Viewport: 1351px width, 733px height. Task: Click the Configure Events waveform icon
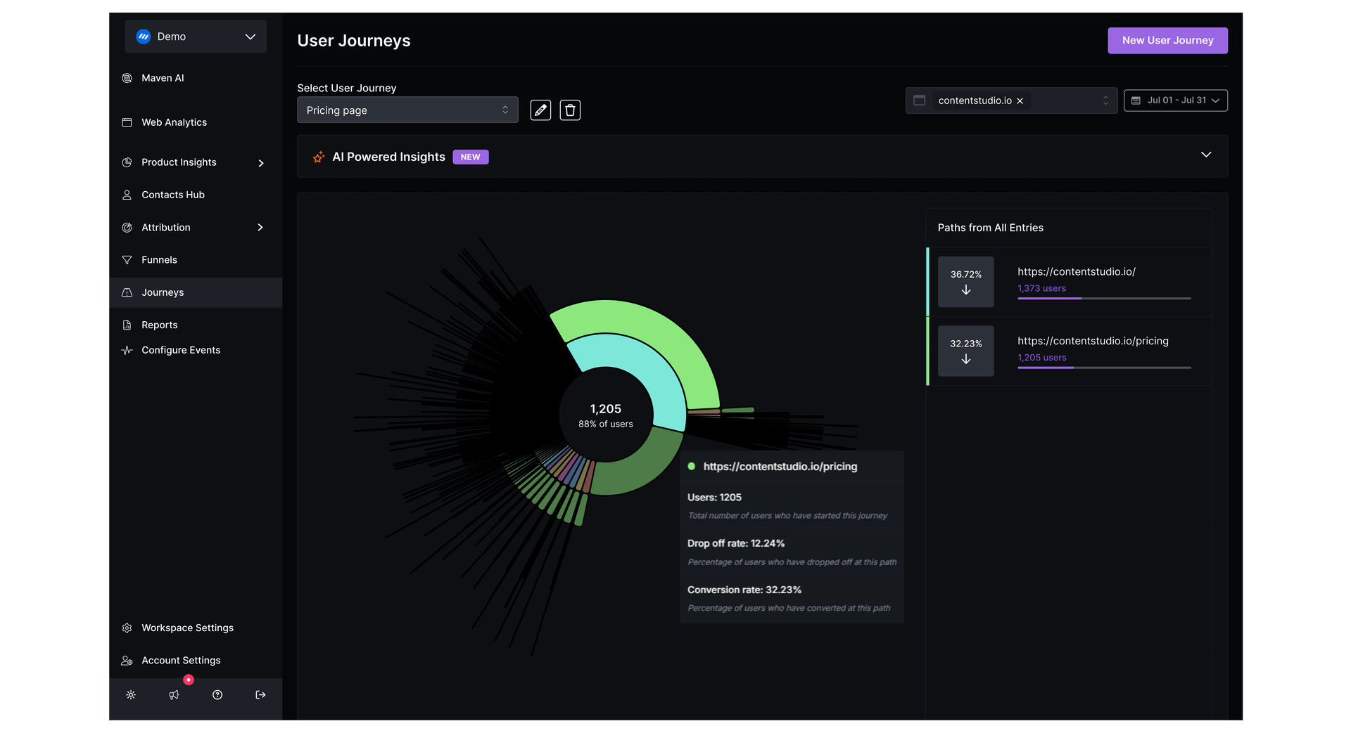click(127, 349)
